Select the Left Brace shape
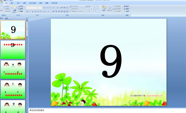The image size is (186, 113). [x=96, y=11]
